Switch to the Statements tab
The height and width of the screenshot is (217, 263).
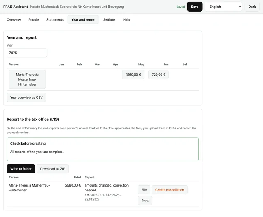coord(55,20)
